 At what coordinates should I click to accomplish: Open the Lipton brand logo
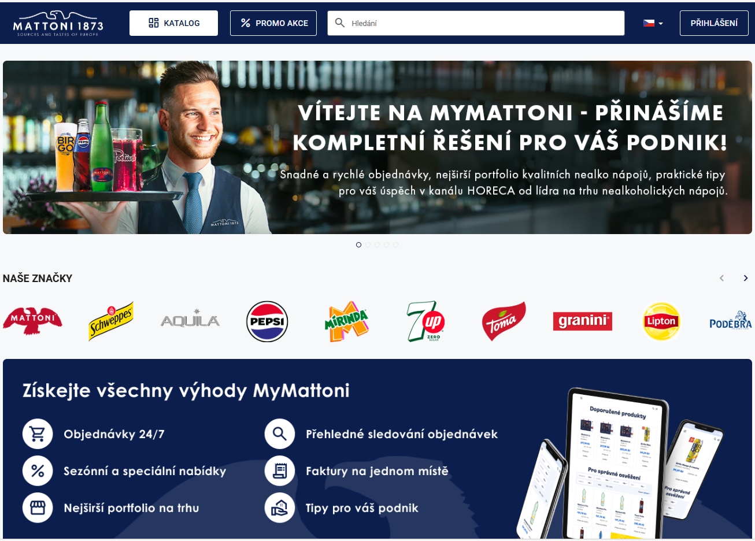click(x=661, y=321)
